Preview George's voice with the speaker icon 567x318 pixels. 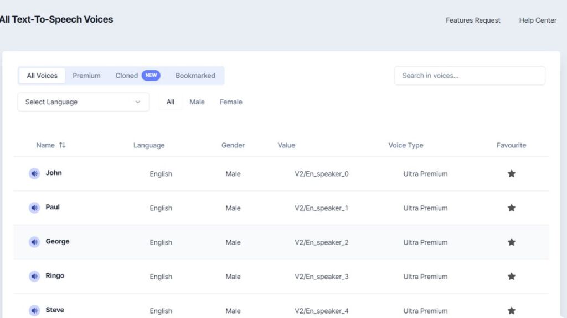(x=34, y=242)
